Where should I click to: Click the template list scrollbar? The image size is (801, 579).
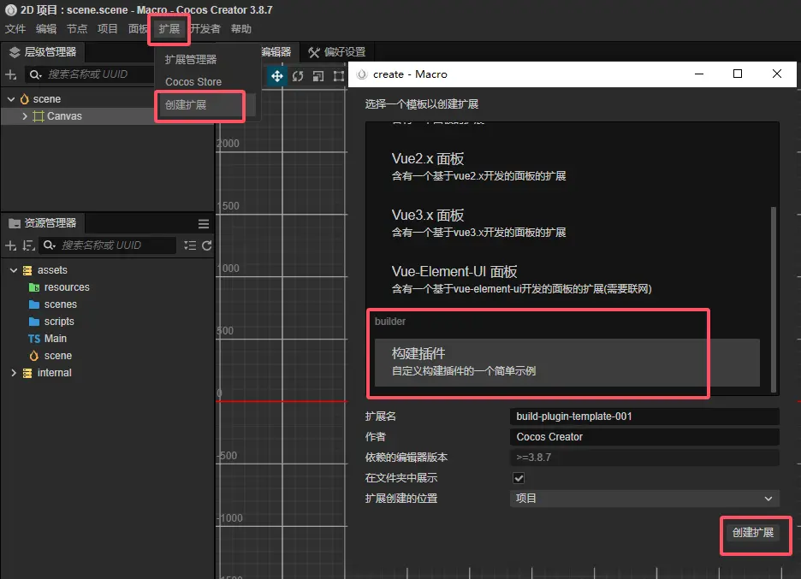pos(774,299)
